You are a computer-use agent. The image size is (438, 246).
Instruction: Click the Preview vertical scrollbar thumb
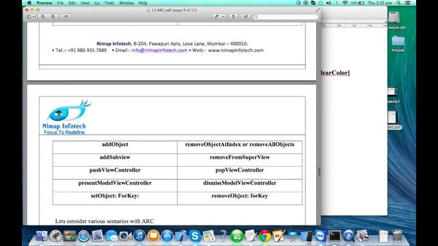tap(319, 172)
